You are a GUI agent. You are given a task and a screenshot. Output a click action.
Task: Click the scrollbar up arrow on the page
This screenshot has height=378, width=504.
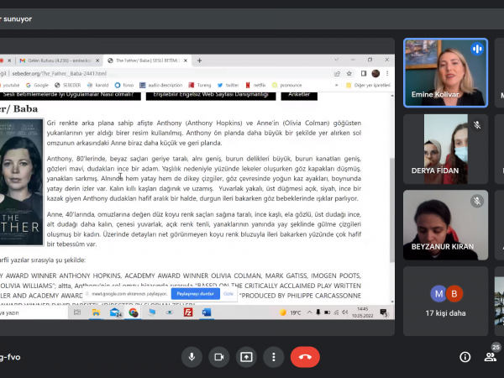391,96
